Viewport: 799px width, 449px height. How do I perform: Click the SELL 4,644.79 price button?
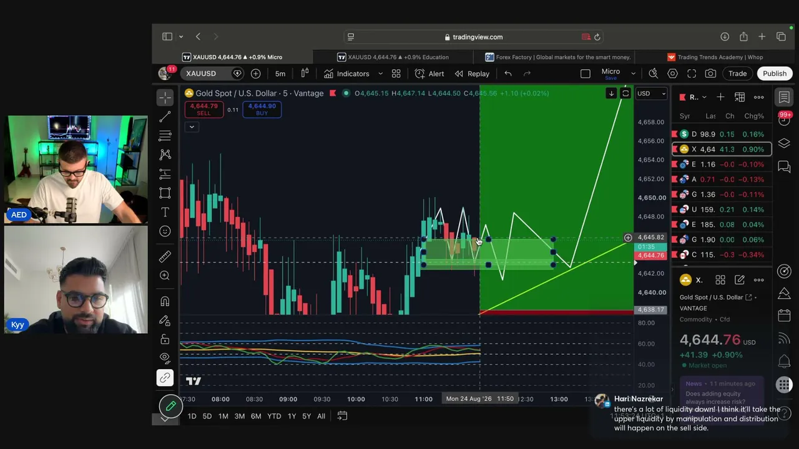point(203,109)
